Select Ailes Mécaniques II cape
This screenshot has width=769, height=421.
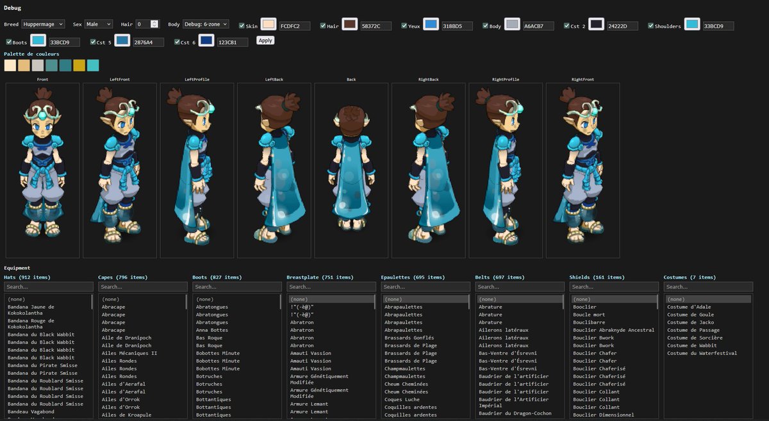142,353
